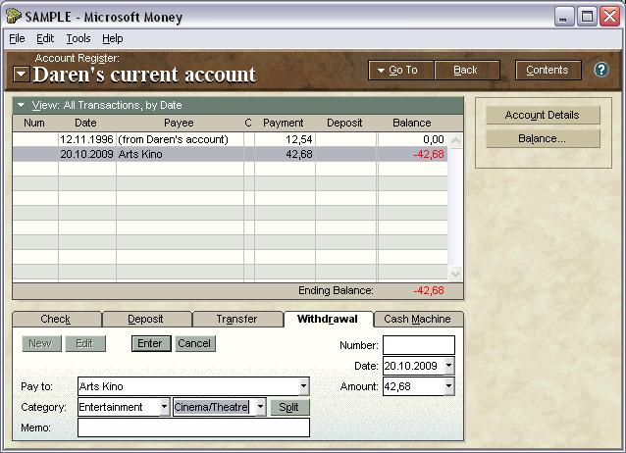Viewport: 626px width, 453px height.
Task: Open the Go To dropdown
Action: (x=400, y=71)
